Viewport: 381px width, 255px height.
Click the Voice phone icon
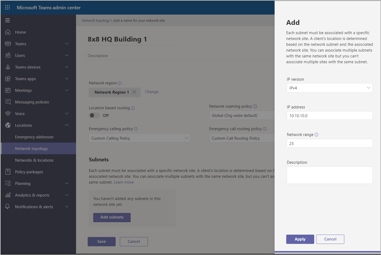8,113
